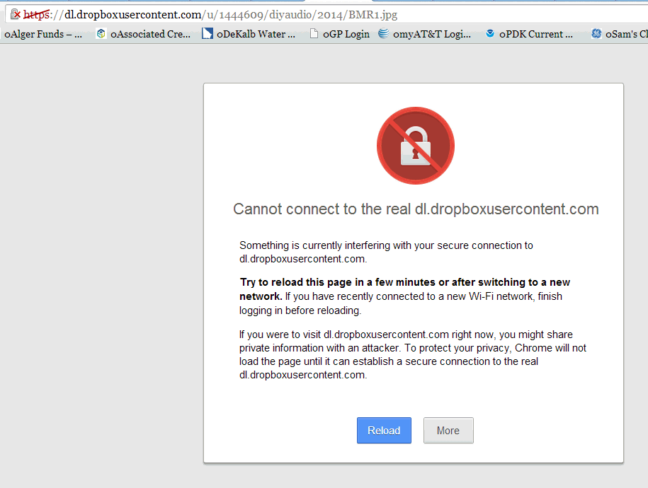Viewport: 648px width, 488px height.
Task: Click the broken SSL lock icon in address bar
Action: [x=16, y=14]
